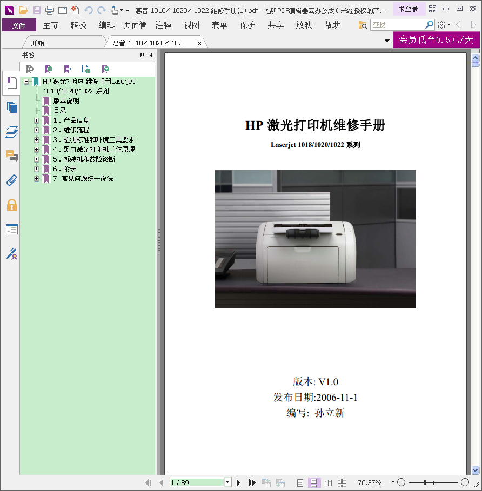Open the Bookmarks panel icon in the sidebar

point(11,83)
